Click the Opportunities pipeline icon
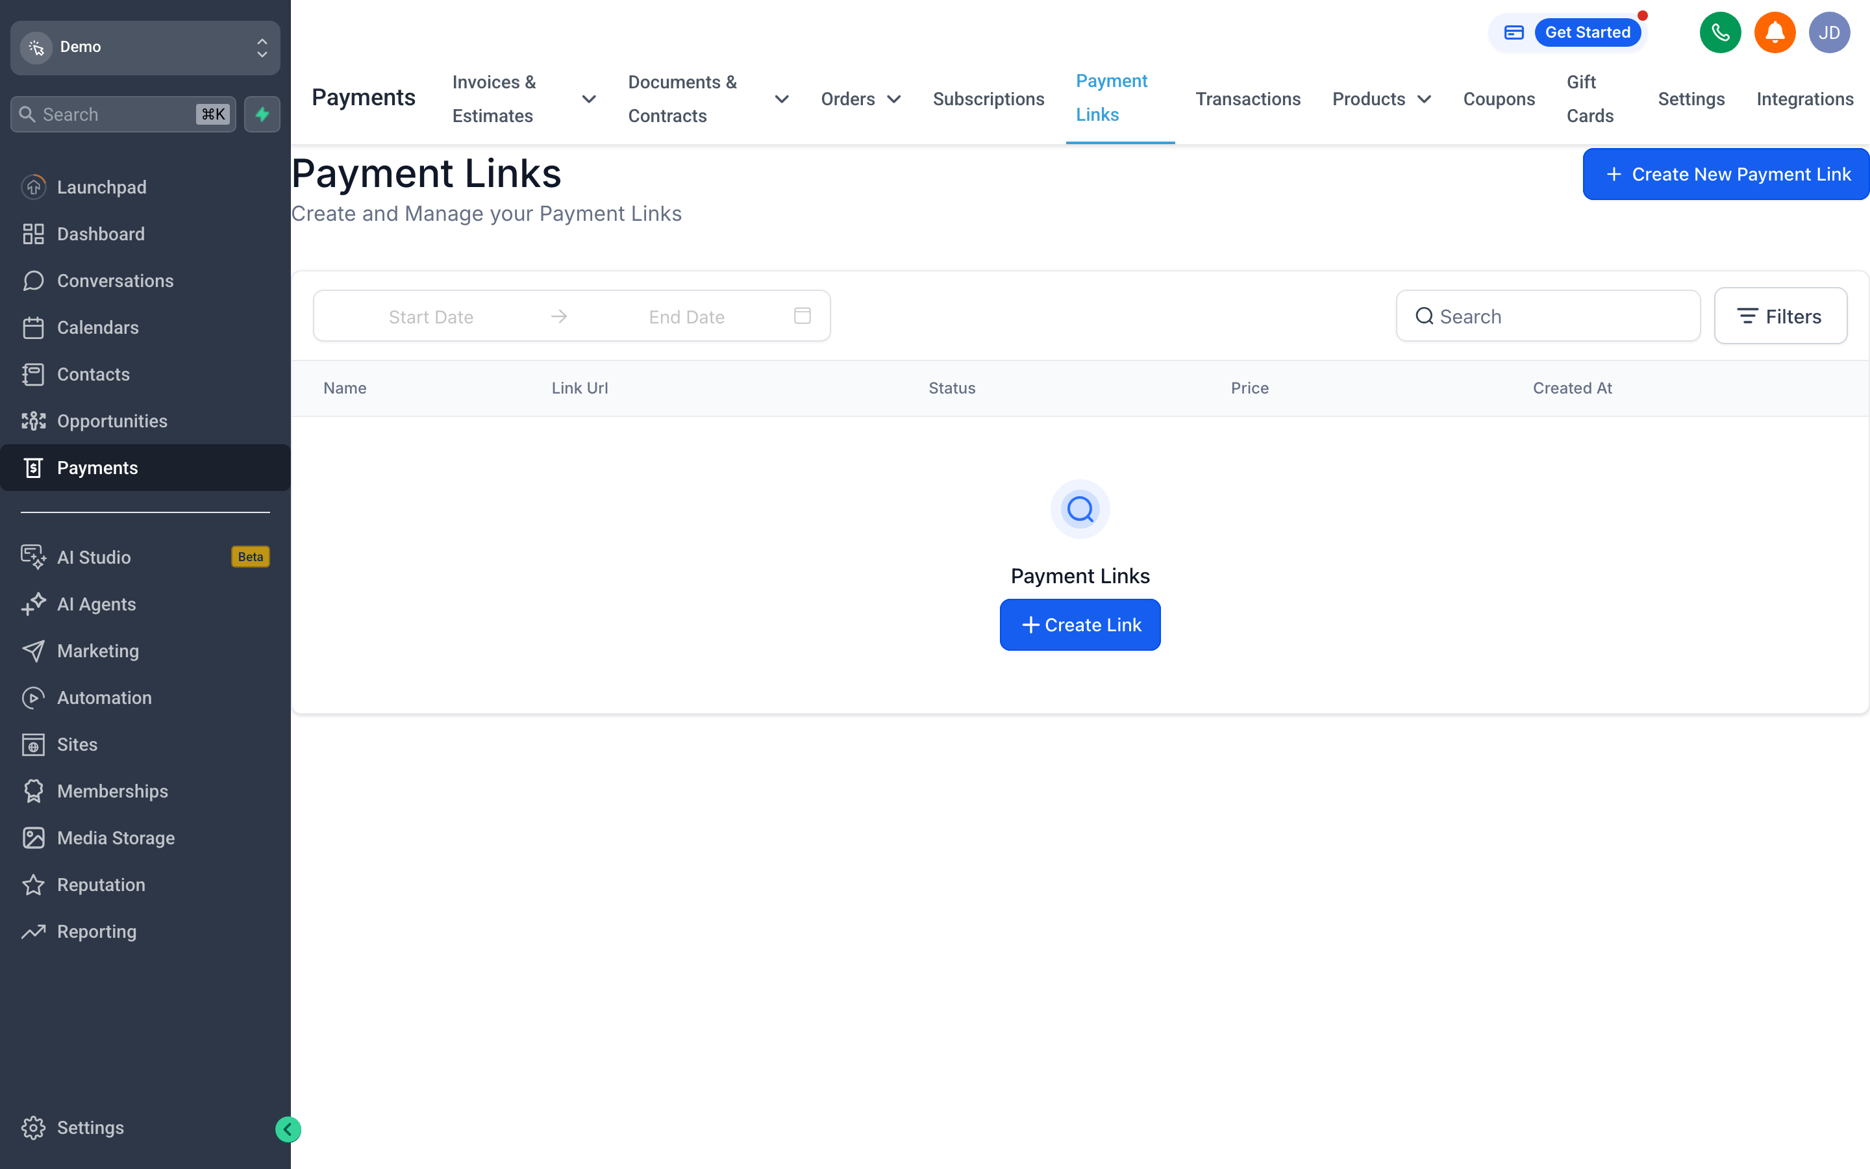Image resolution: width=1870 pixels, height=1169 pixels. pos(33,421)
